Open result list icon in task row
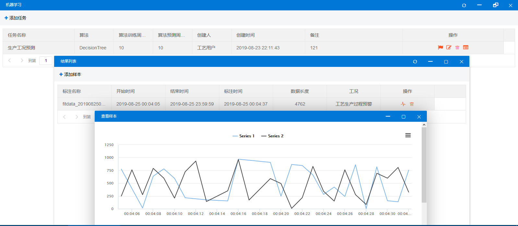The image size is (518, 226). [466, 47]
